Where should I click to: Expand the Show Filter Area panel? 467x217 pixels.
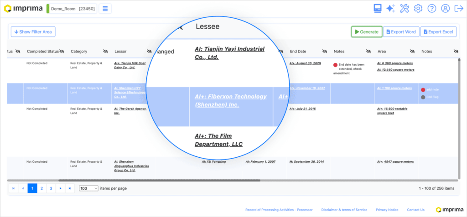click(33, 32)
